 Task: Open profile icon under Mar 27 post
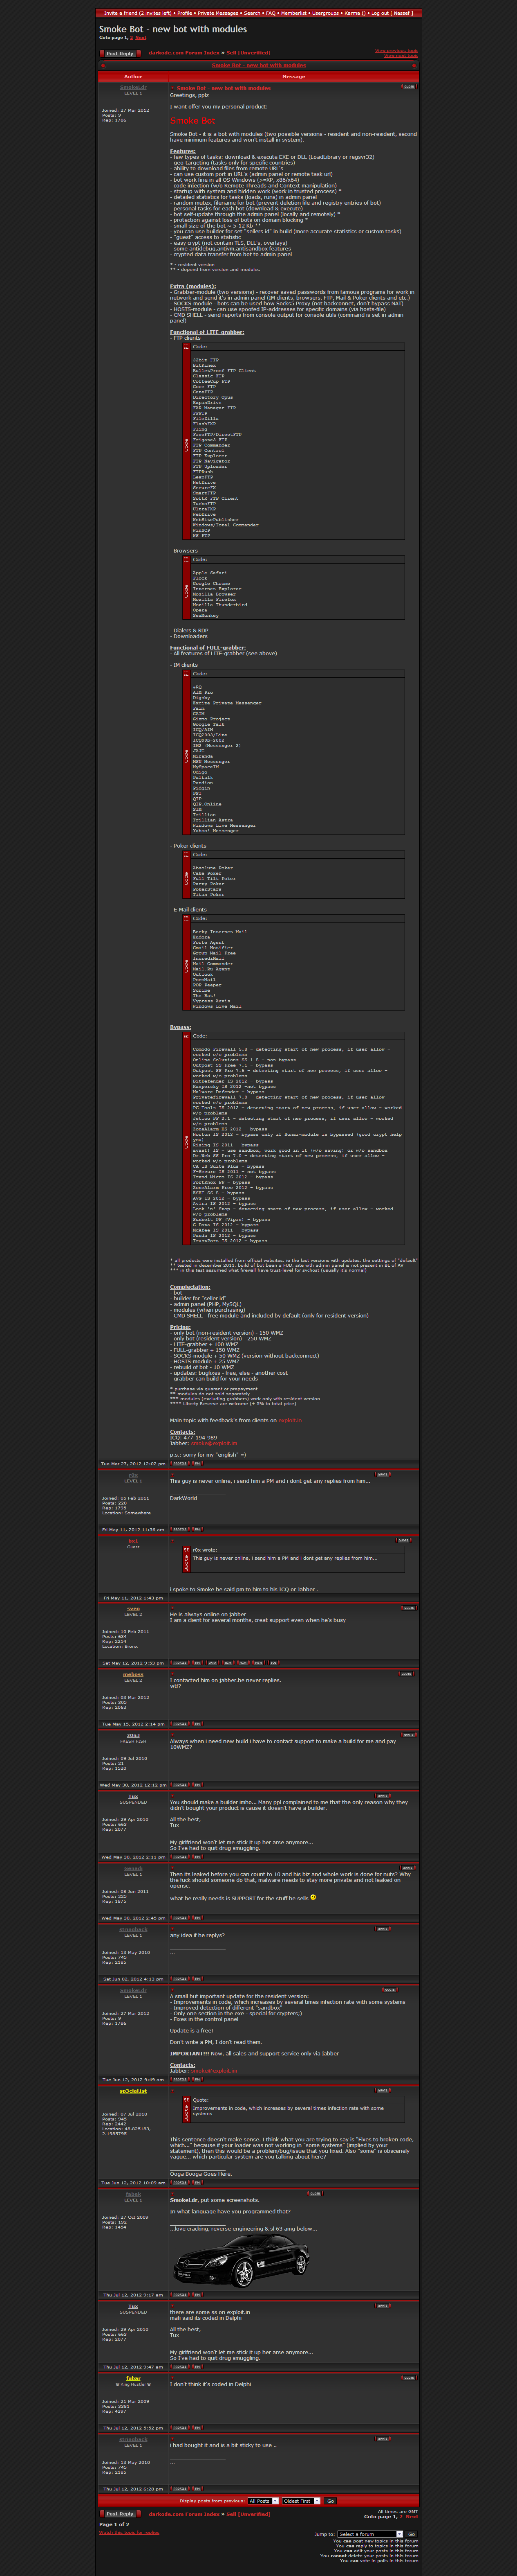pos(180,1463)
